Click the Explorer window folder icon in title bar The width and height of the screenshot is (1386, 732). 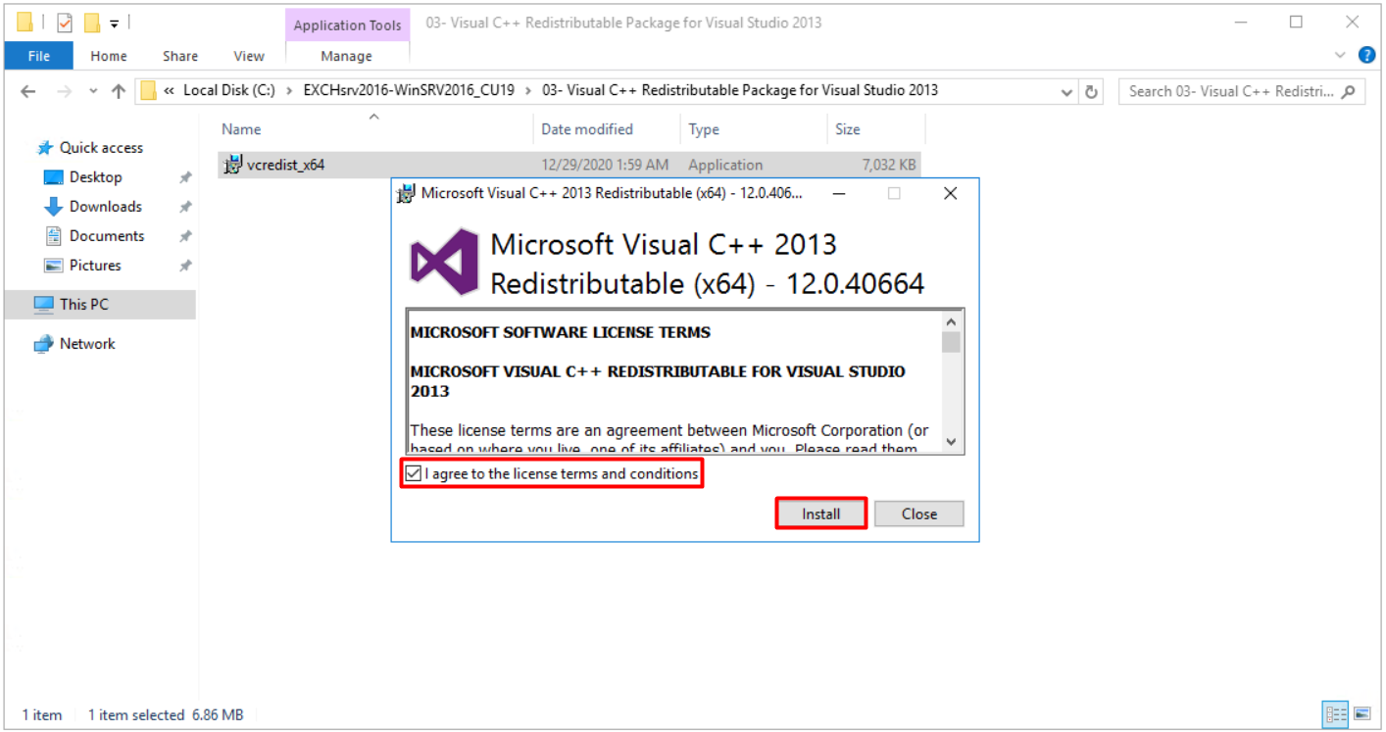click(25, 22)
